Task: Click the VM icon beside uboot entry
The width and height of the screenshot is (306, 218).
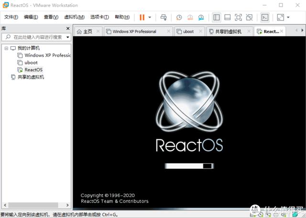Action: [x=20, y=62]
